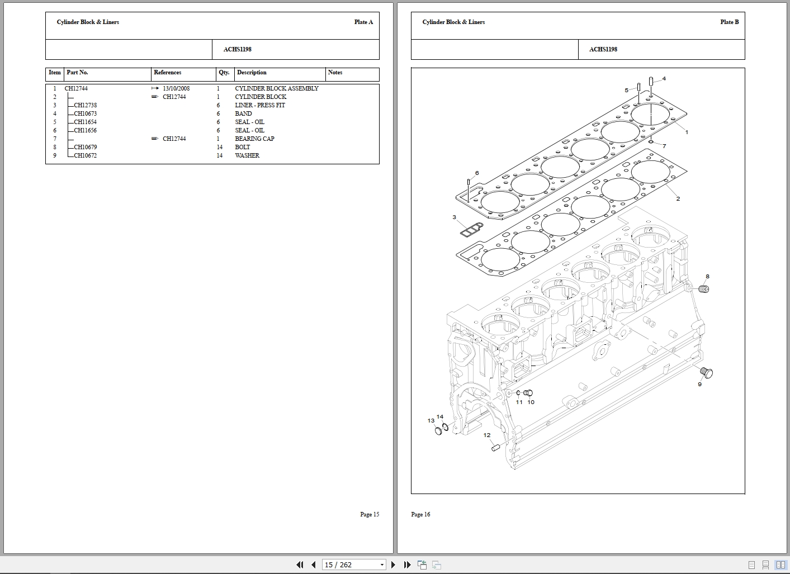Click the previous view history icon
This screenshot has width=790, height=574.
[422, 564]
